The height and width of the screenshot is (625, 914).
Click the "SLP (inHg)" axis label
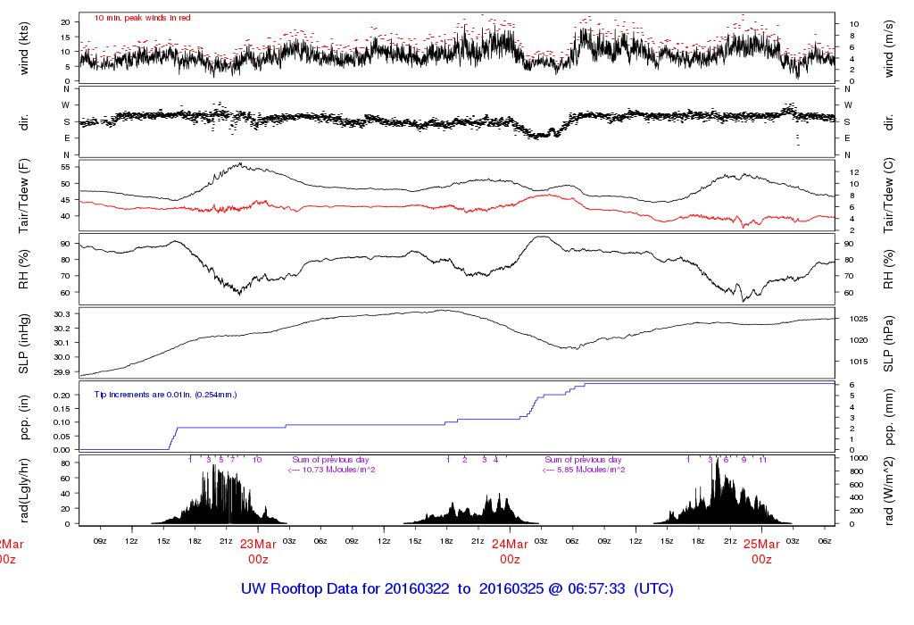click(24, 344)
